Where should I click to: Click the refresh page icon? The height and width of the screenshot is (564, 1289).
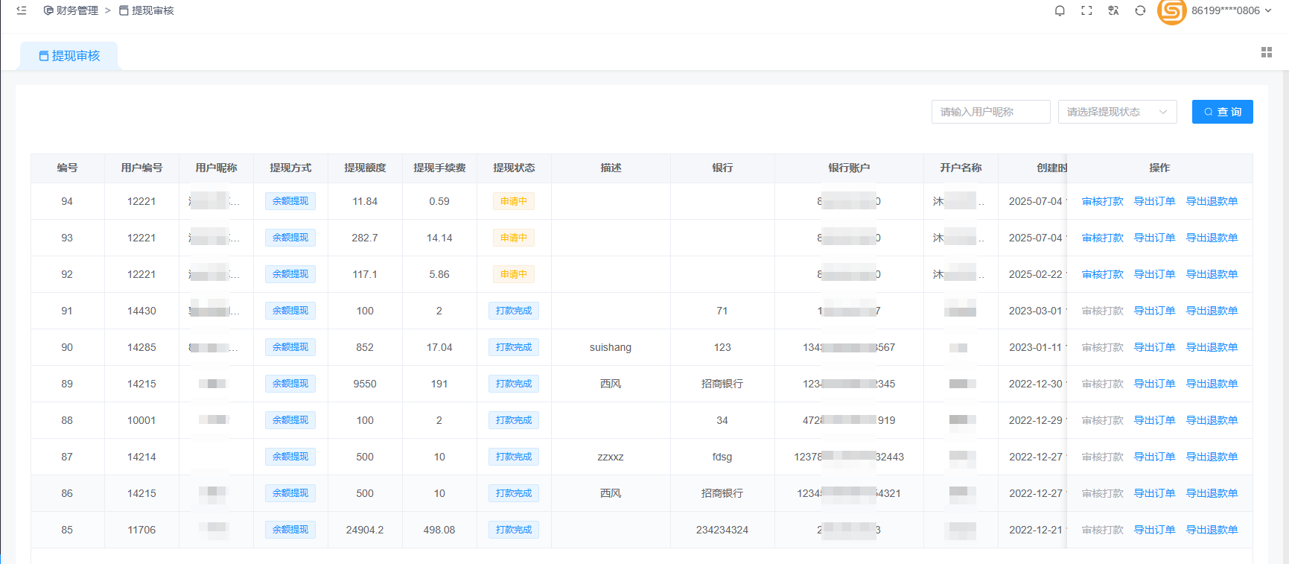tap(1140, 10)
